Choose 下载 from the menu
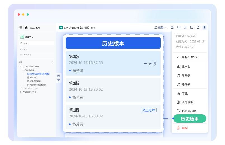Image resolution: width=225 pixels, height=145 pixels. [190, 94]
